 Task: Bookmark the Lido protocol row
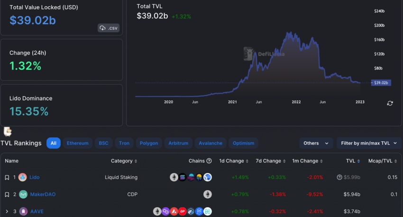[x=7, y=178]
